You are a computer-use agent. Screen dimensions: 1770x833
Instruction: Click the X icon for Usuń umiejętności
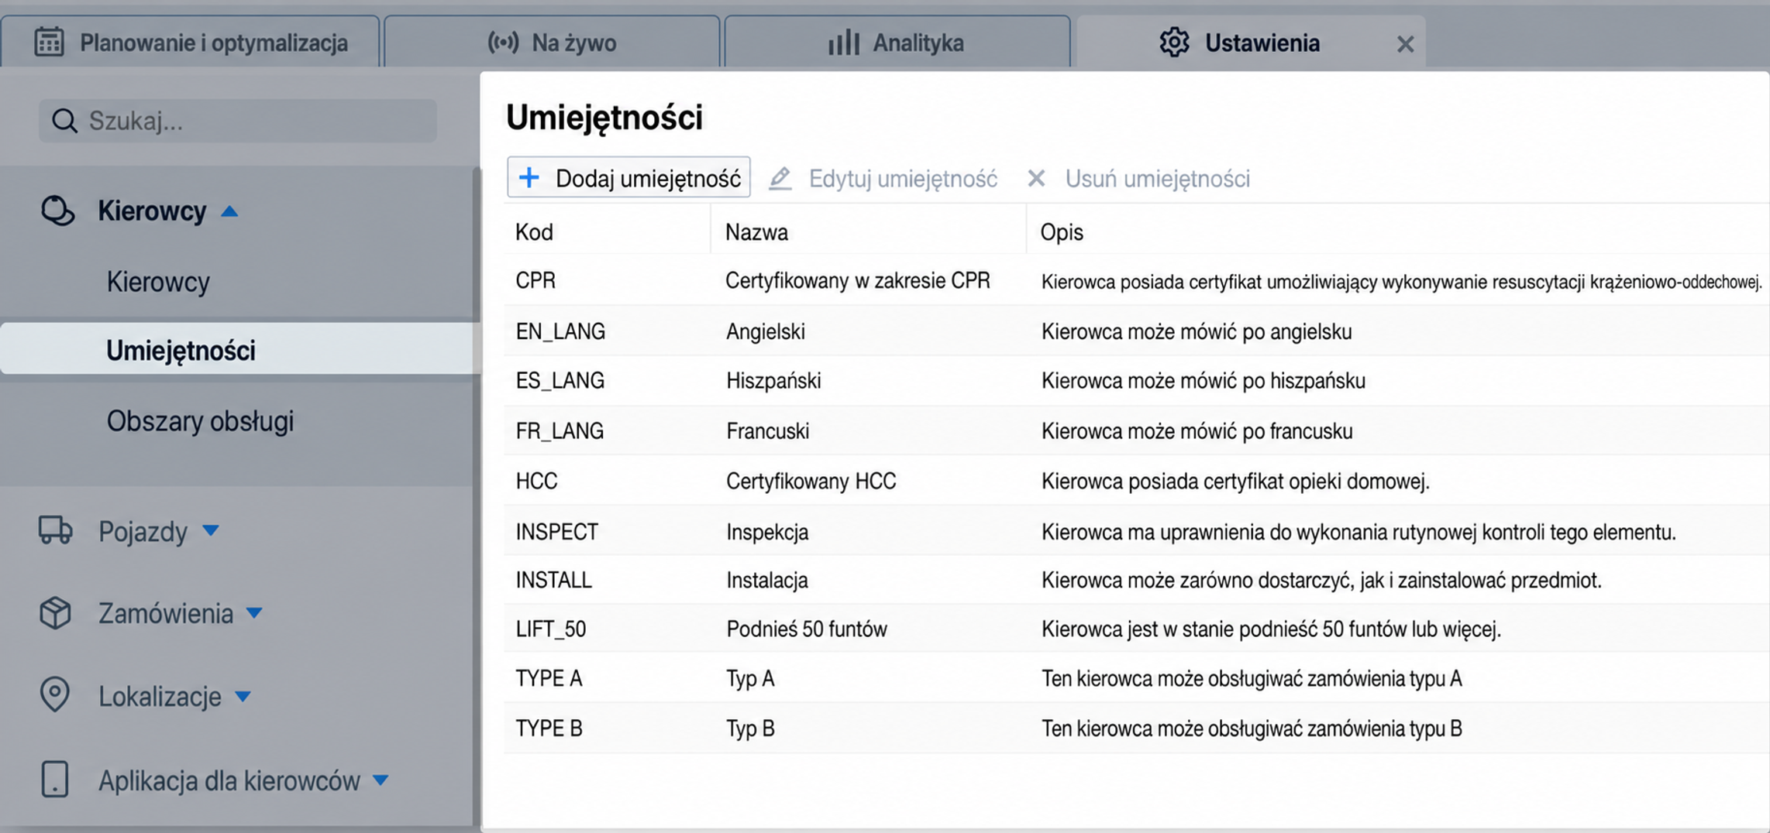1036,178
